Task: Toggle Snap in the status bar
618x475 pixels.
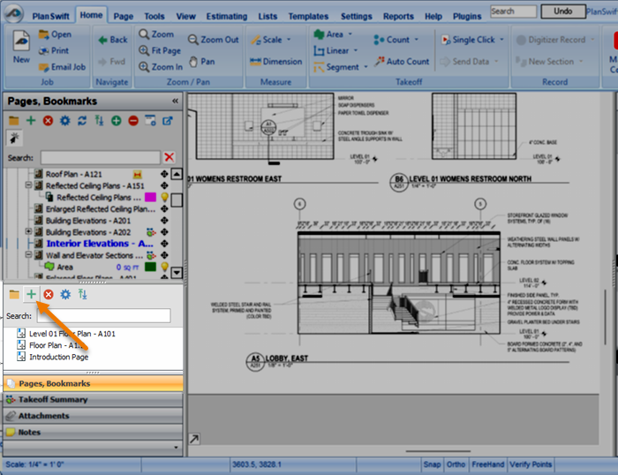Action: pyautogui.click(x=432, y=464)
